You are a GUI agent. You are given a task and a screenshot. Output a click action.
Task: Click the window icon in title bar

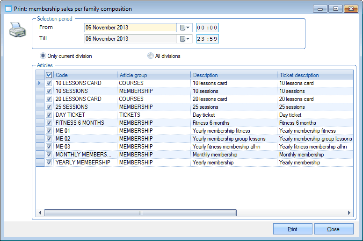(x=8, y=8)
